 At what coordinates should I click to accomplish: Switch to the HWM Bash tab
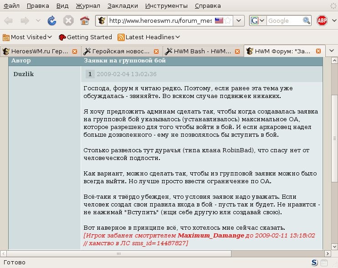(x=202, y=52)
